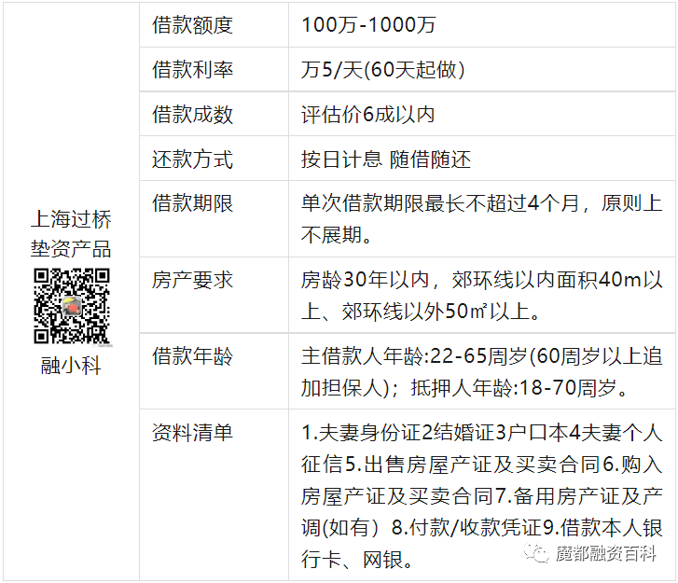Click the WeChat logo in the watermark
The width and height of the screenshot is (678, 583).
click(x=538, y=556)
